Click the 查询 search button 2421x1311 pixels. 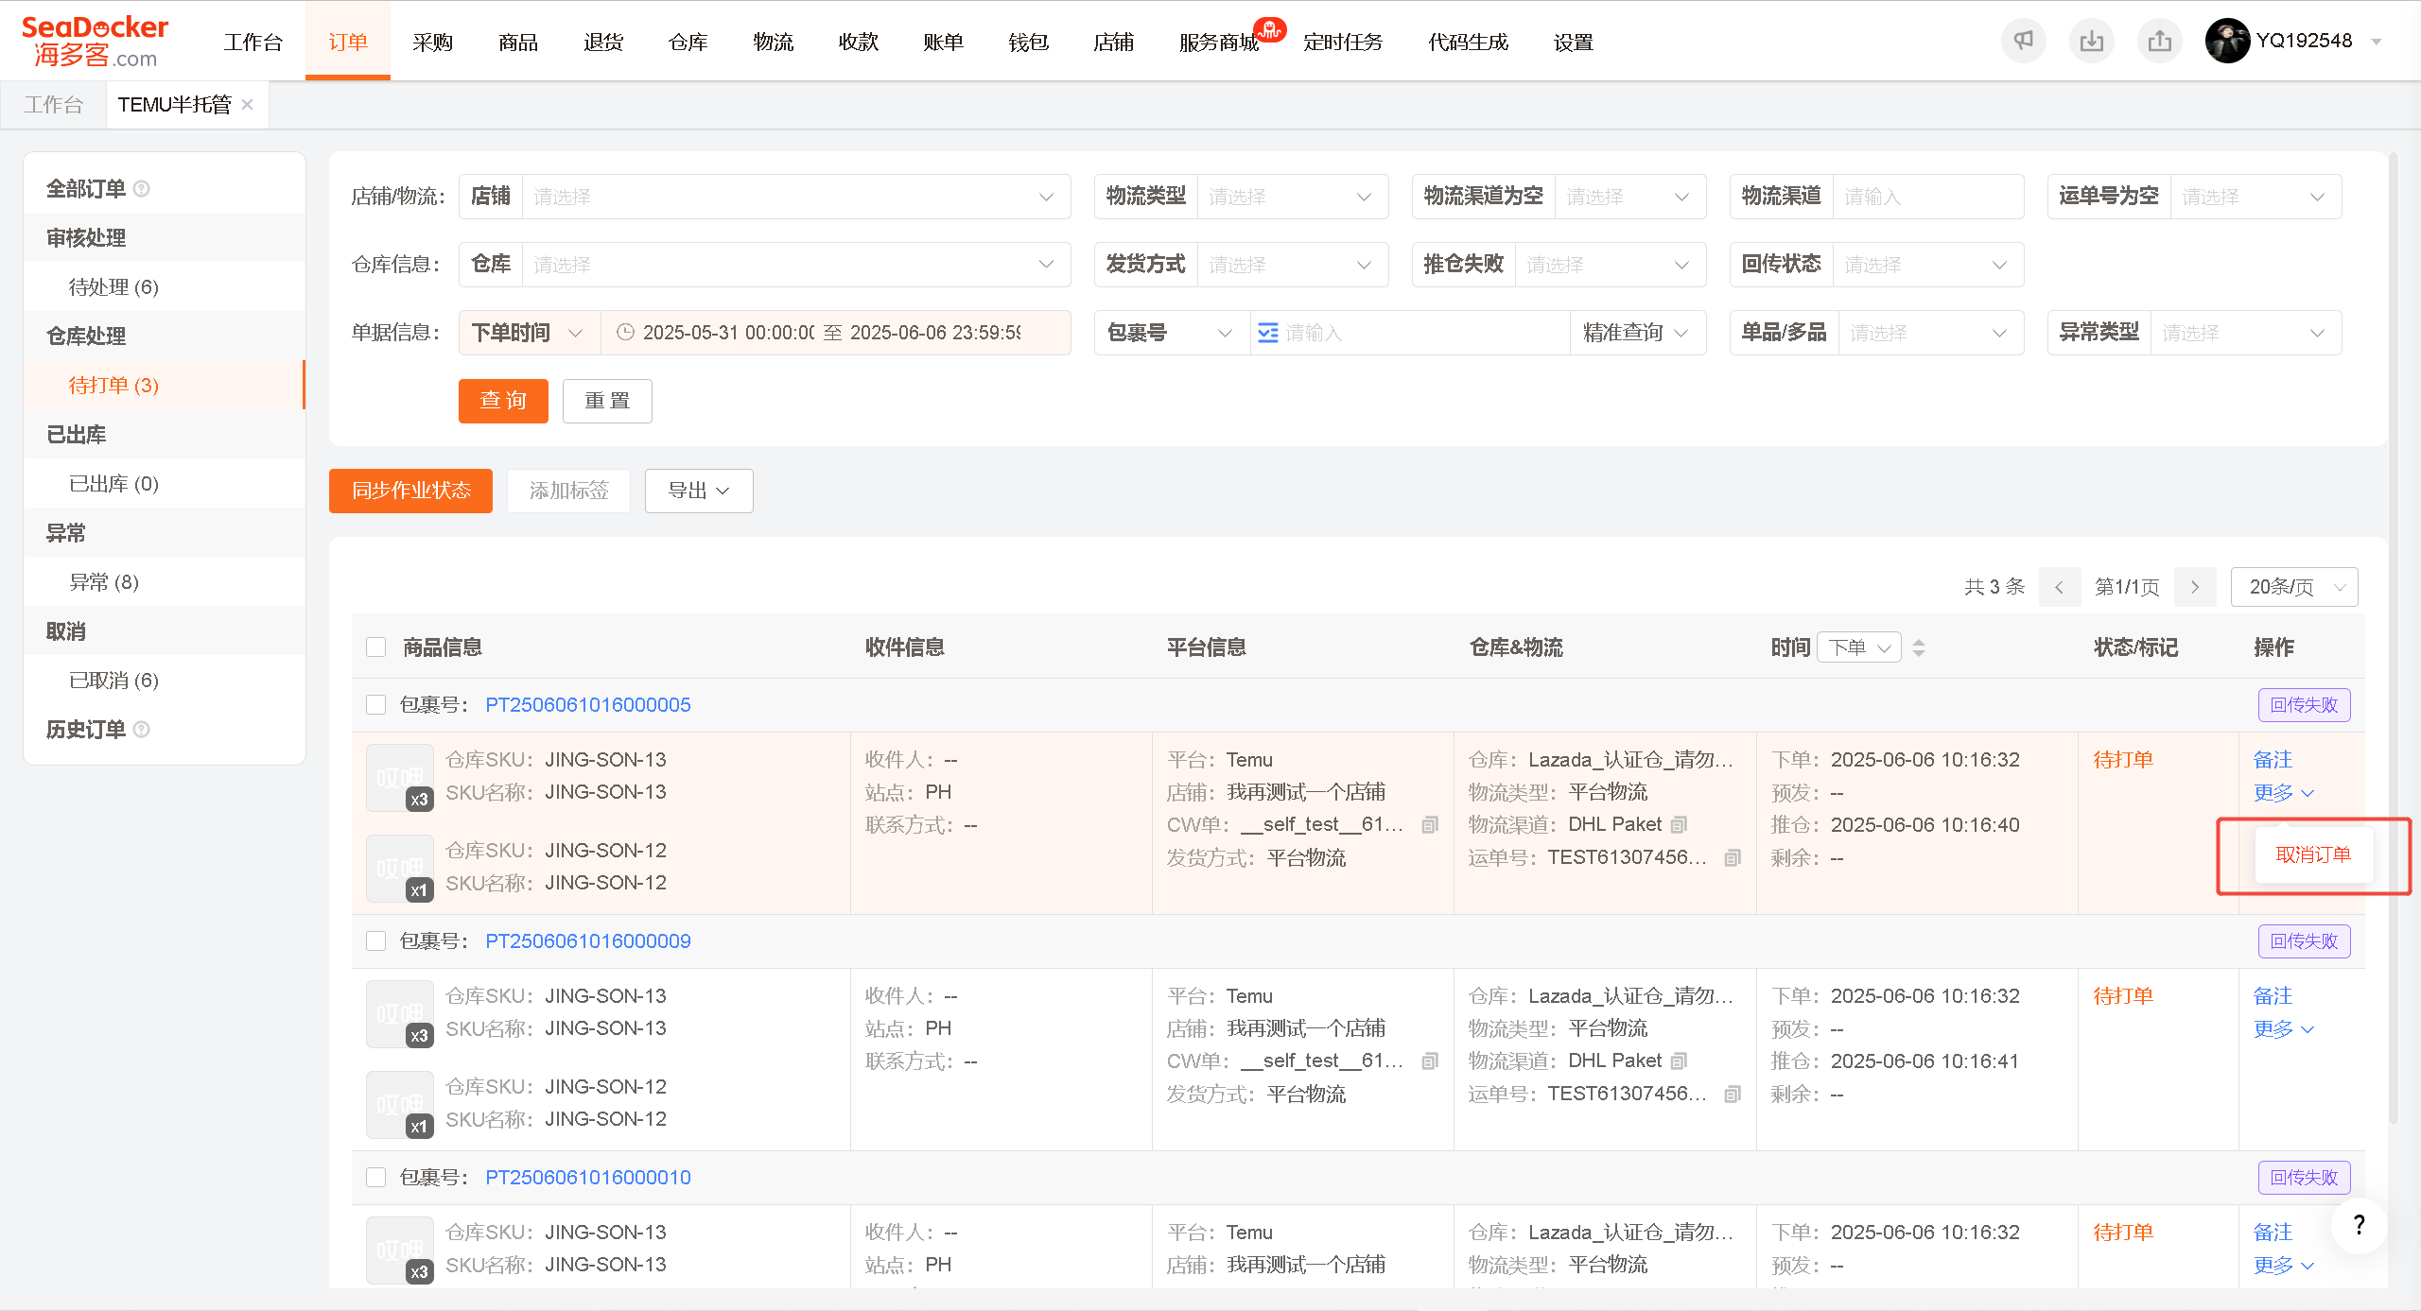[503, 401]
